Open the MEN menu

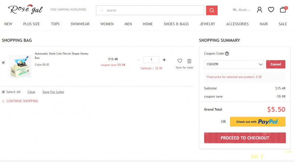pyautogui.click(x=128, y=24)
